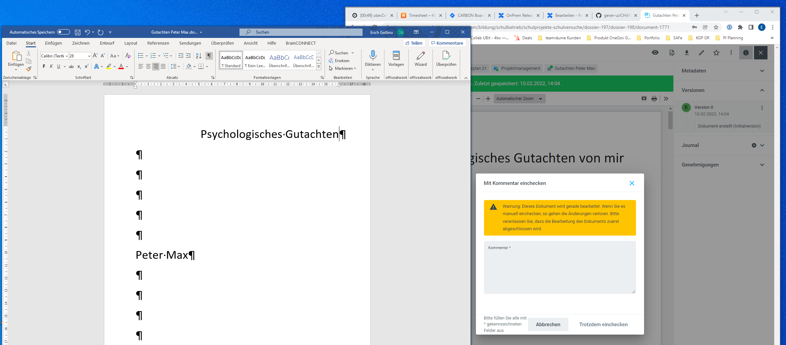The height and width of the screenshot is (345, 786).
Task: Sort paragraphs with the A-Z sort icon
Action: [x=199, y=56]
